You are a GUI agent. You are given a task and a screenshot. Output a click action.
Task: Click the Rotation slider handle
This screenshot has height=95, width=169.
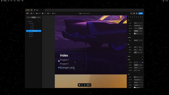[x=139, y=70]
